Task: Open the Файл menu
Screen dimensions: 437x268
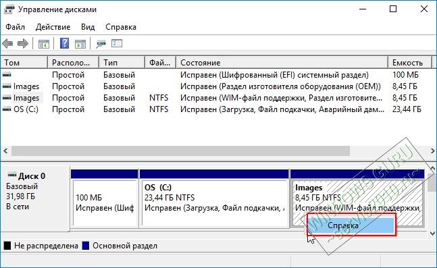Action: (x=15, y=27)
